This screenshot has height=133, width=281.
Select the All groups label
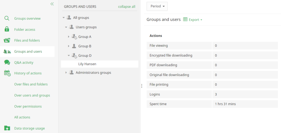(x=81, y=18)
